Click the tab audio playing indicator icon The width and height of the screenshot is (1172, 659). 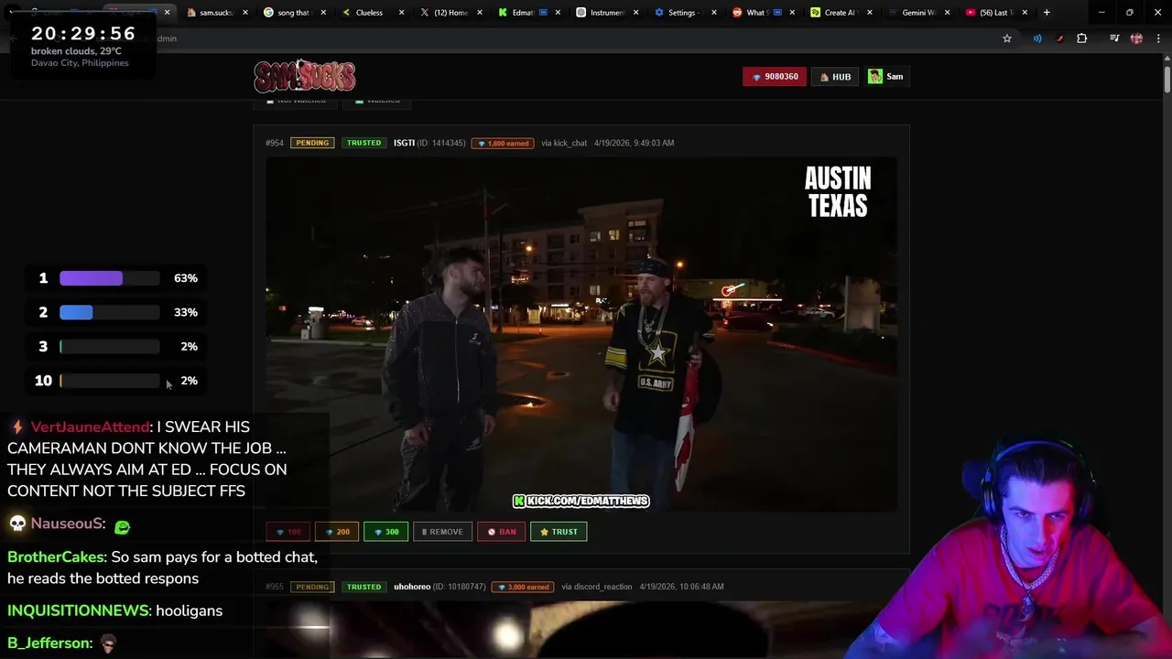1037,38
